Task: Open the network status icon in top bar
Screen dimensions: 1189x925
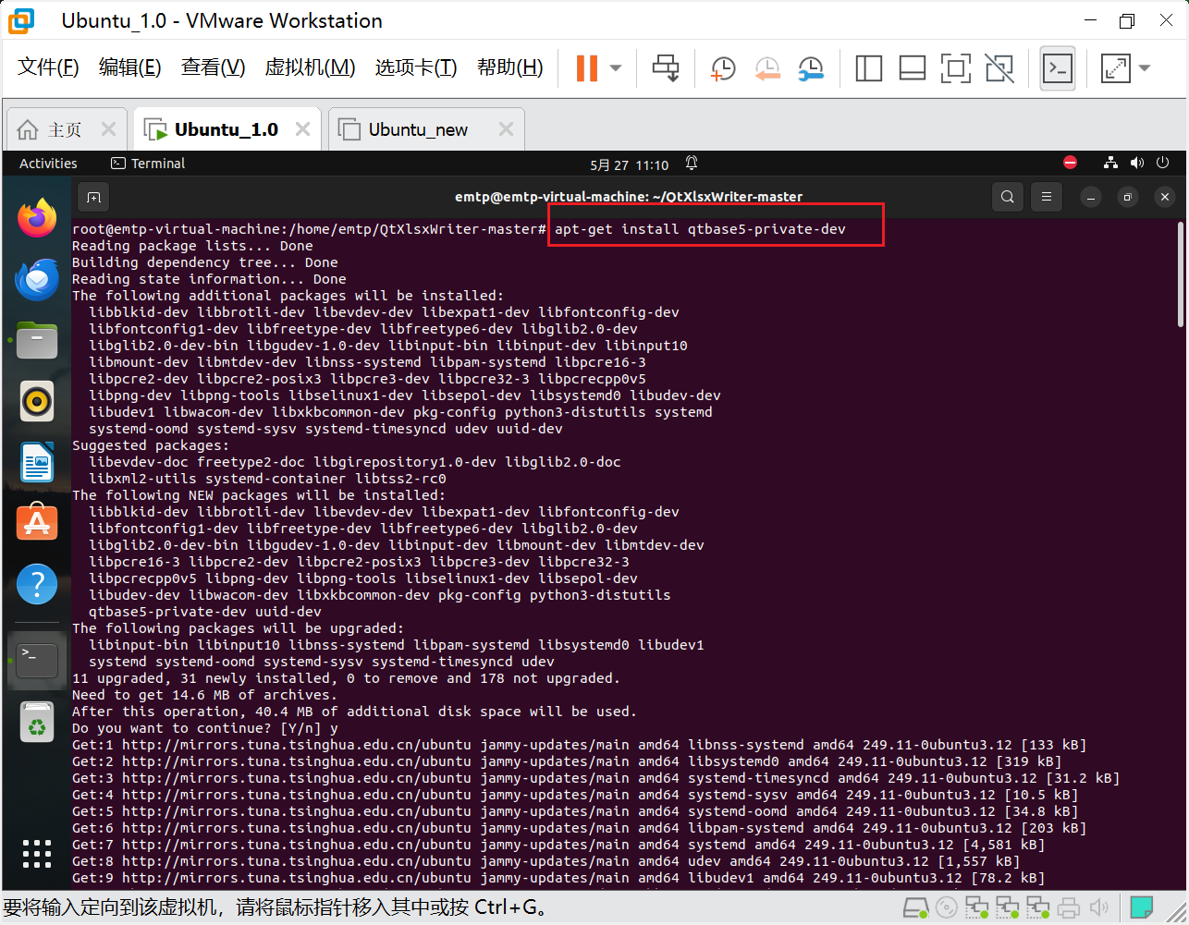Action: [x=1110, y=163]
